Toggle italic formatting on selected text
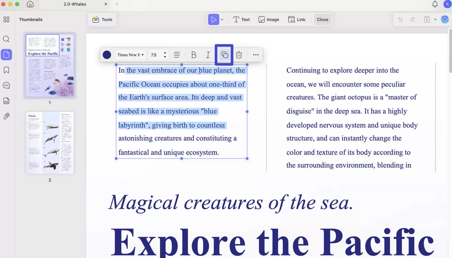Image resolution: width=452 pixels, height=258 pixels. [208, 55]
